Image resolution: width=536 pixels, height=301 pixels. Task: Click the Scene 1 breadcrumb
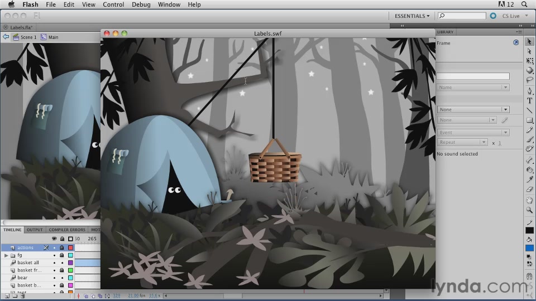pos(25,37)
